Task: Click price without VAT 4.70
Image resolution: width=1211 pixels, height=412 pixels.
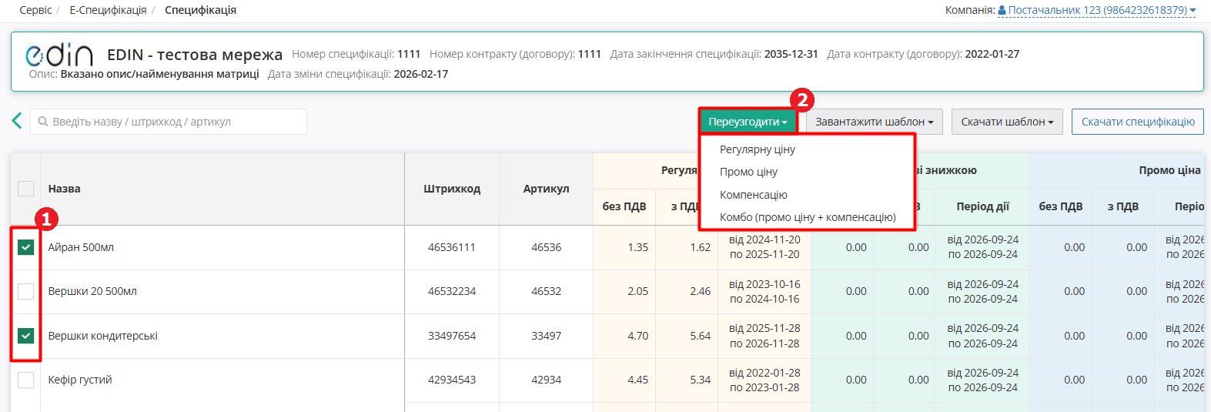Action: tap(637, 336)
